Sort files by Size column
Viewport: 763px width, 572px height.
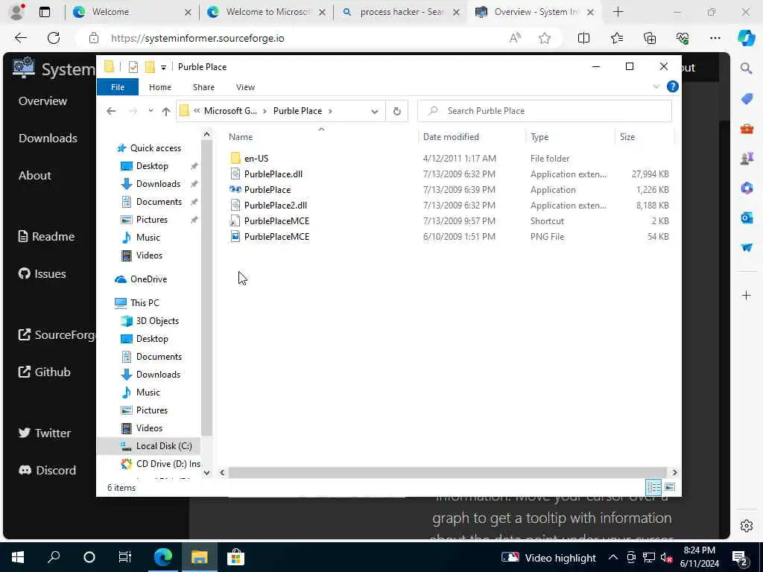pyautogui.click(x=627, y=137)
